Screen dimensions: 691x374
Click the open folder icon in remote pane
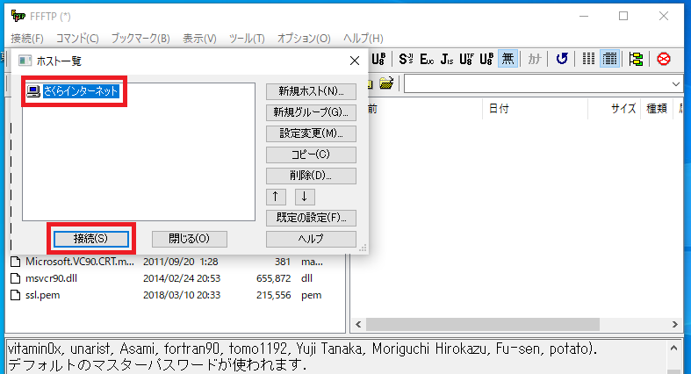(x=386, y=83)
